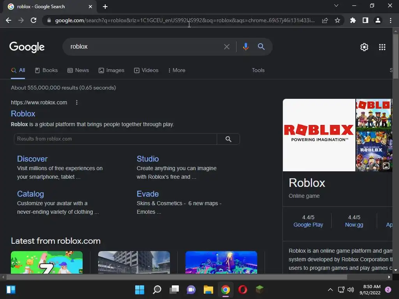399x299 pixels.
Task: Close the roblox Google Search tab
Action: [x=90, y=7]
